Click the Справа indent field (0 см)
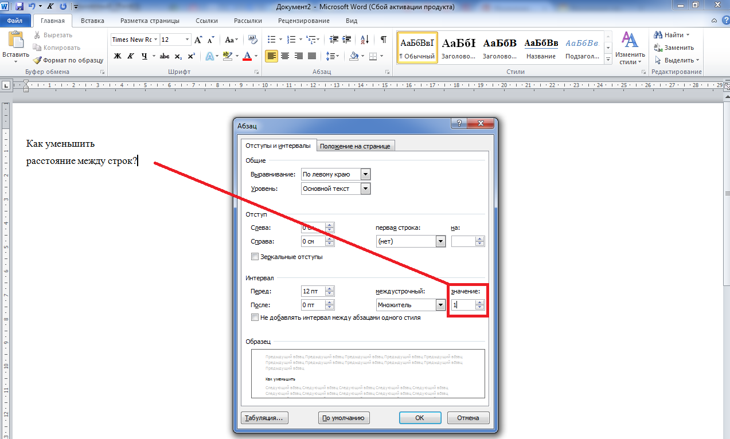Screen dimensions: 730x439 [313, 241]
